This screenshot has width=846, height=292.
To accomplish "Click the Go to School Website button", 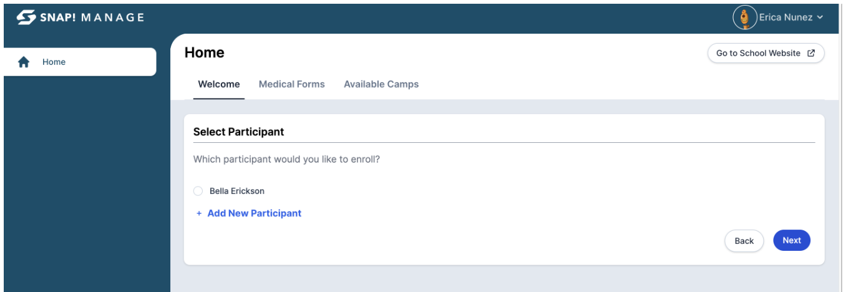I will (x=766, y=54).
